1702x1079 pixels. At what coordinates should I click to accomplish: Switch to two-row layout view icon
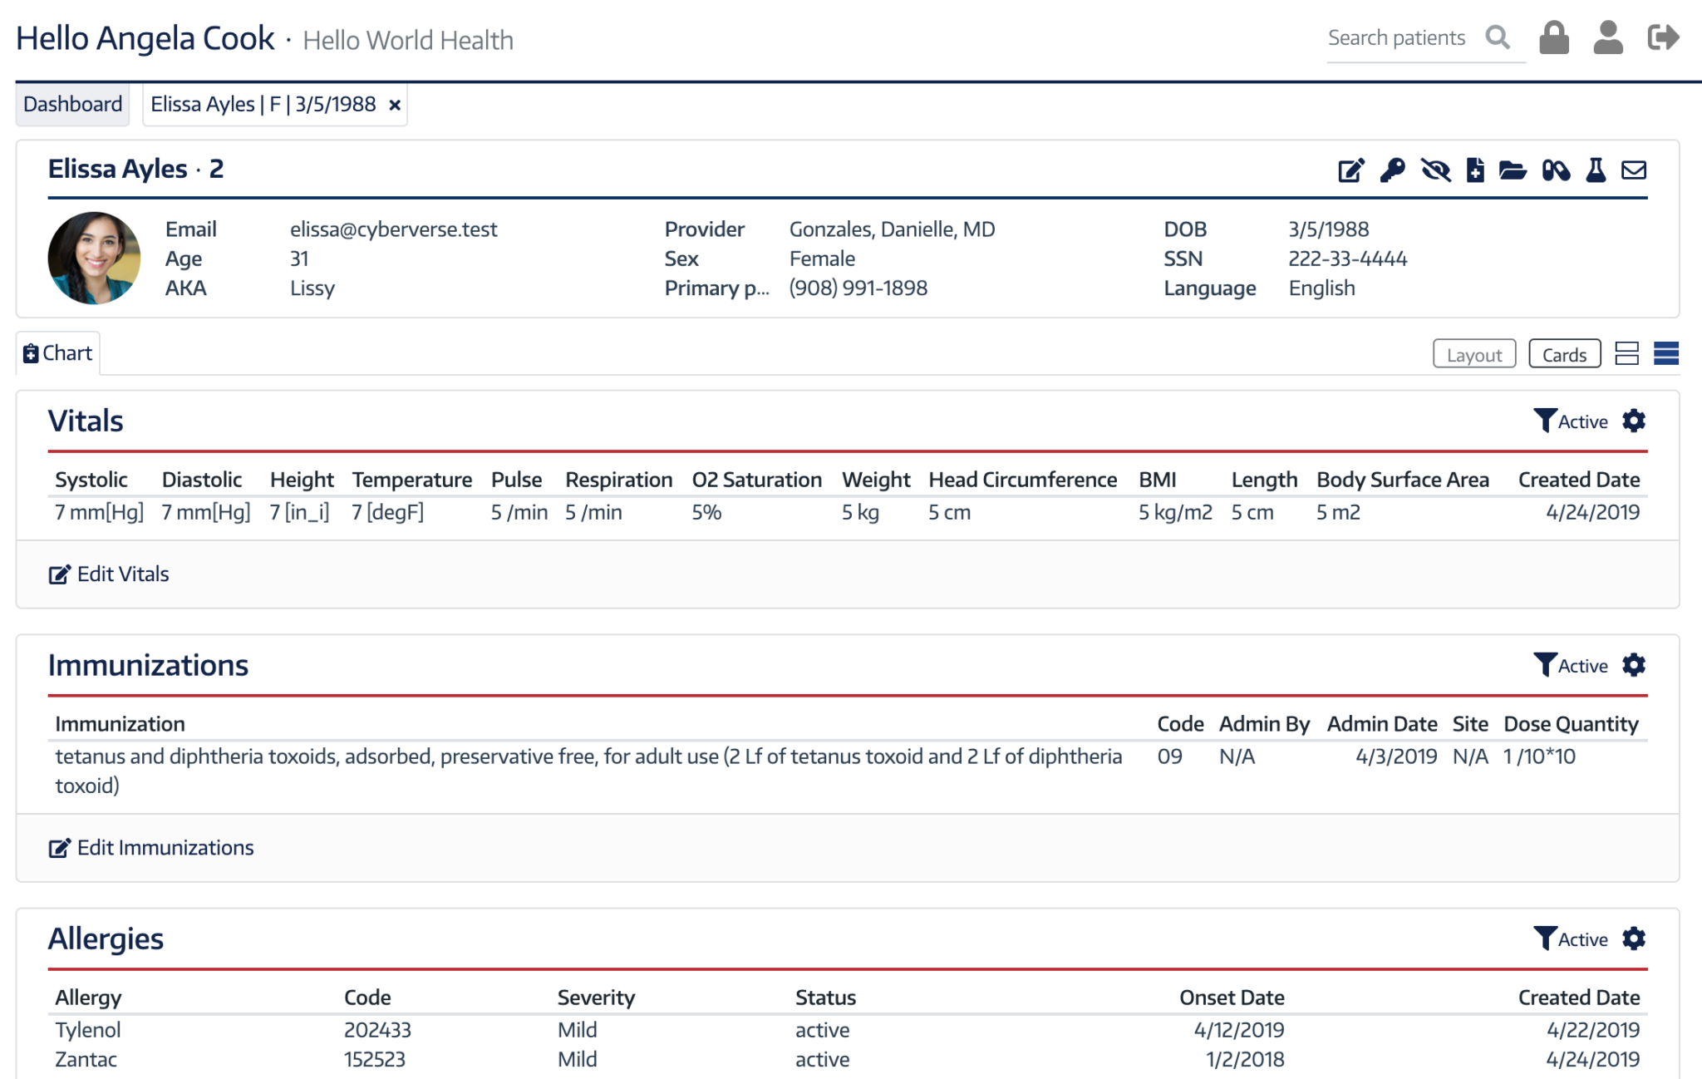coord(1626,354)
